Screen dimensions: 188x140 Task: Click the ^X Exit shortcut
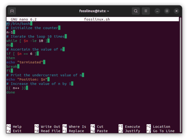click(x=14, y=131)
